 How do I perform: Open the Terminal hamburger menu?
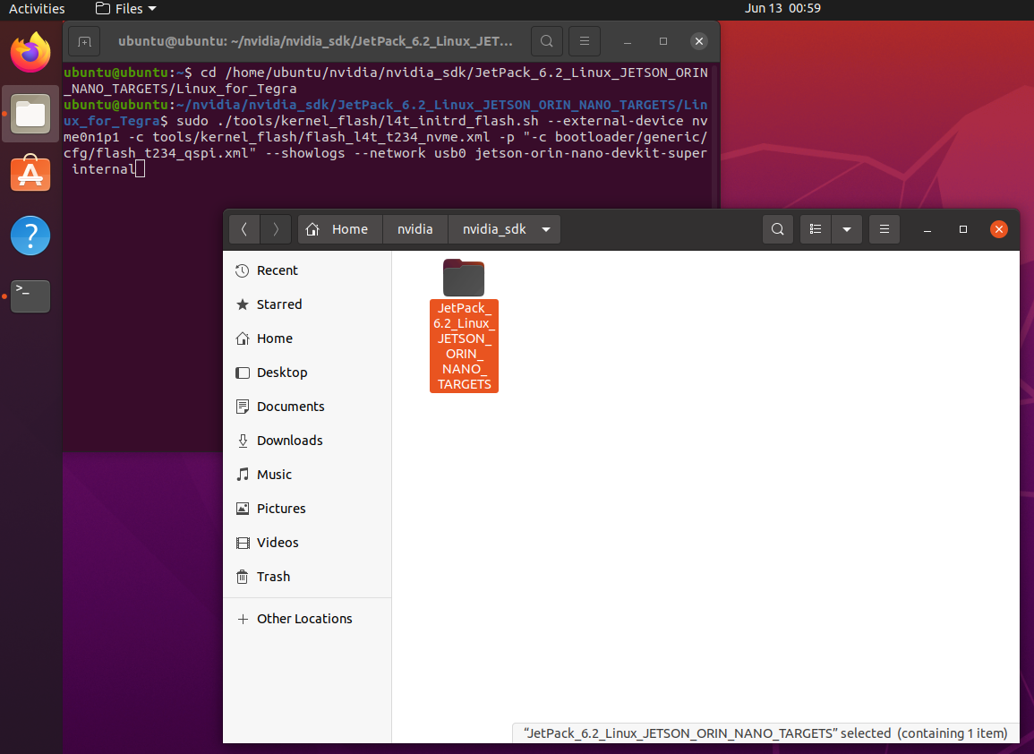585,41
